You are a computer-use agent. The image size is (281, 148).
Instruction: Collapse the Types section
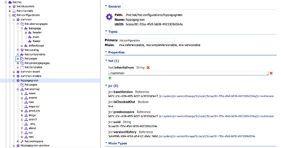click(x=106, y=31)
